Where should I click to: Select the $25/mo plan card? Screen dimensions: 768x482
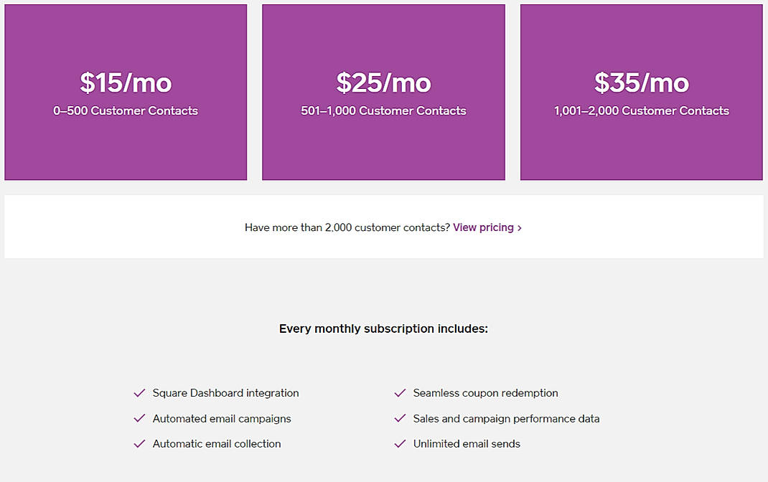pyautogui.click(x=383, y=91)
